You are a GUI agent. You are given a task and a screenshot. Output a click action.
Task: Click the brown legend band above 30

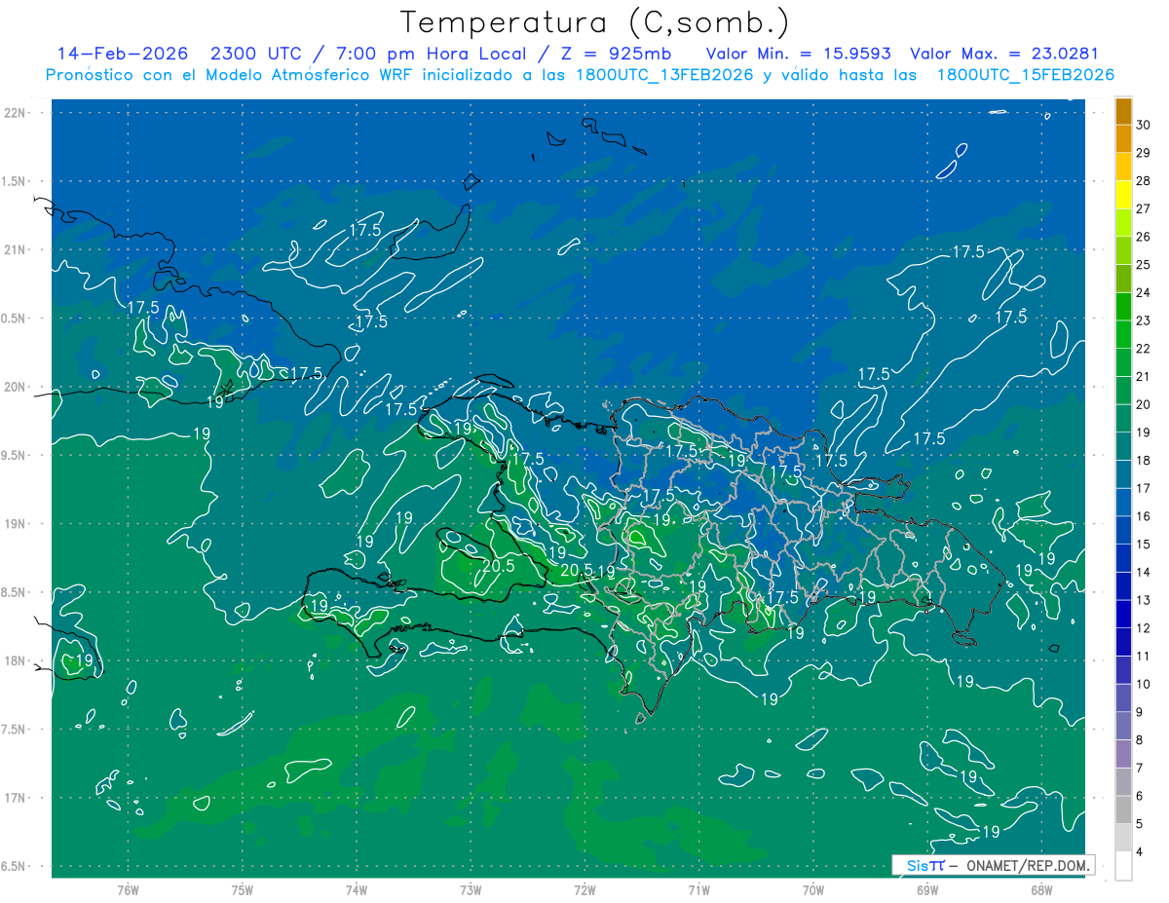(1123, 110)
